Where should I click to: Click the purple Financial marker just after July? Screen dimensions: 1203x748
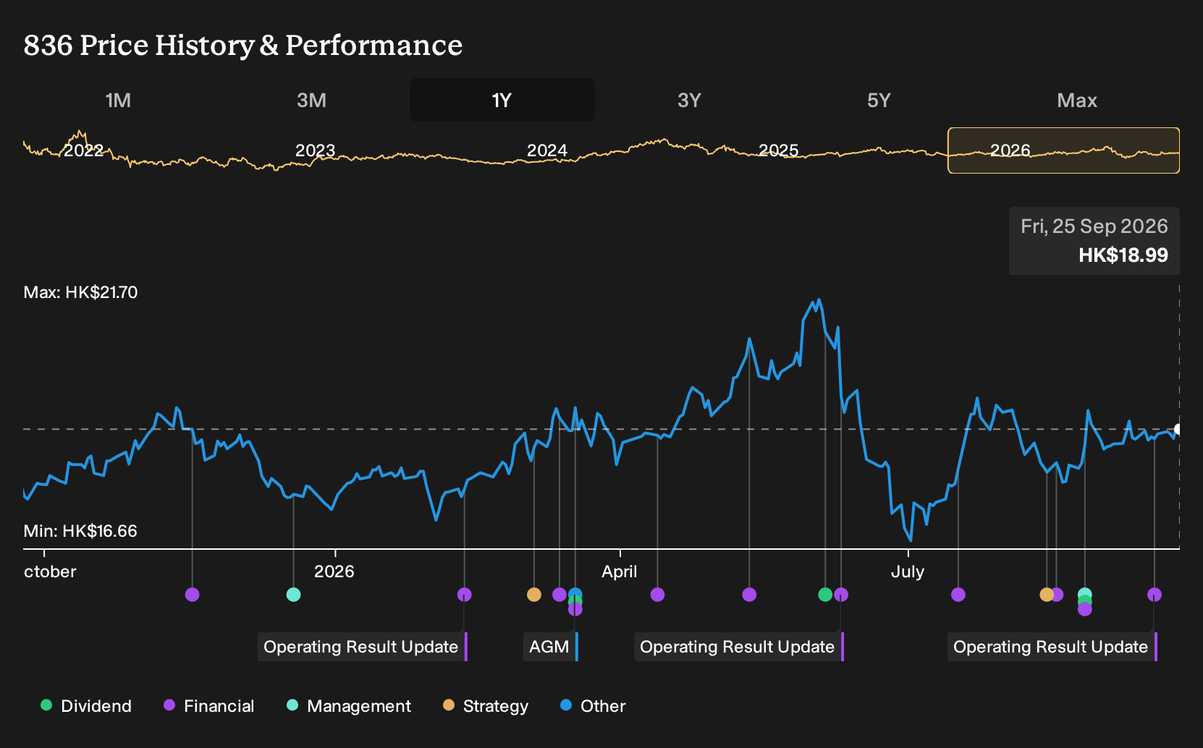(x=958, y=595)
